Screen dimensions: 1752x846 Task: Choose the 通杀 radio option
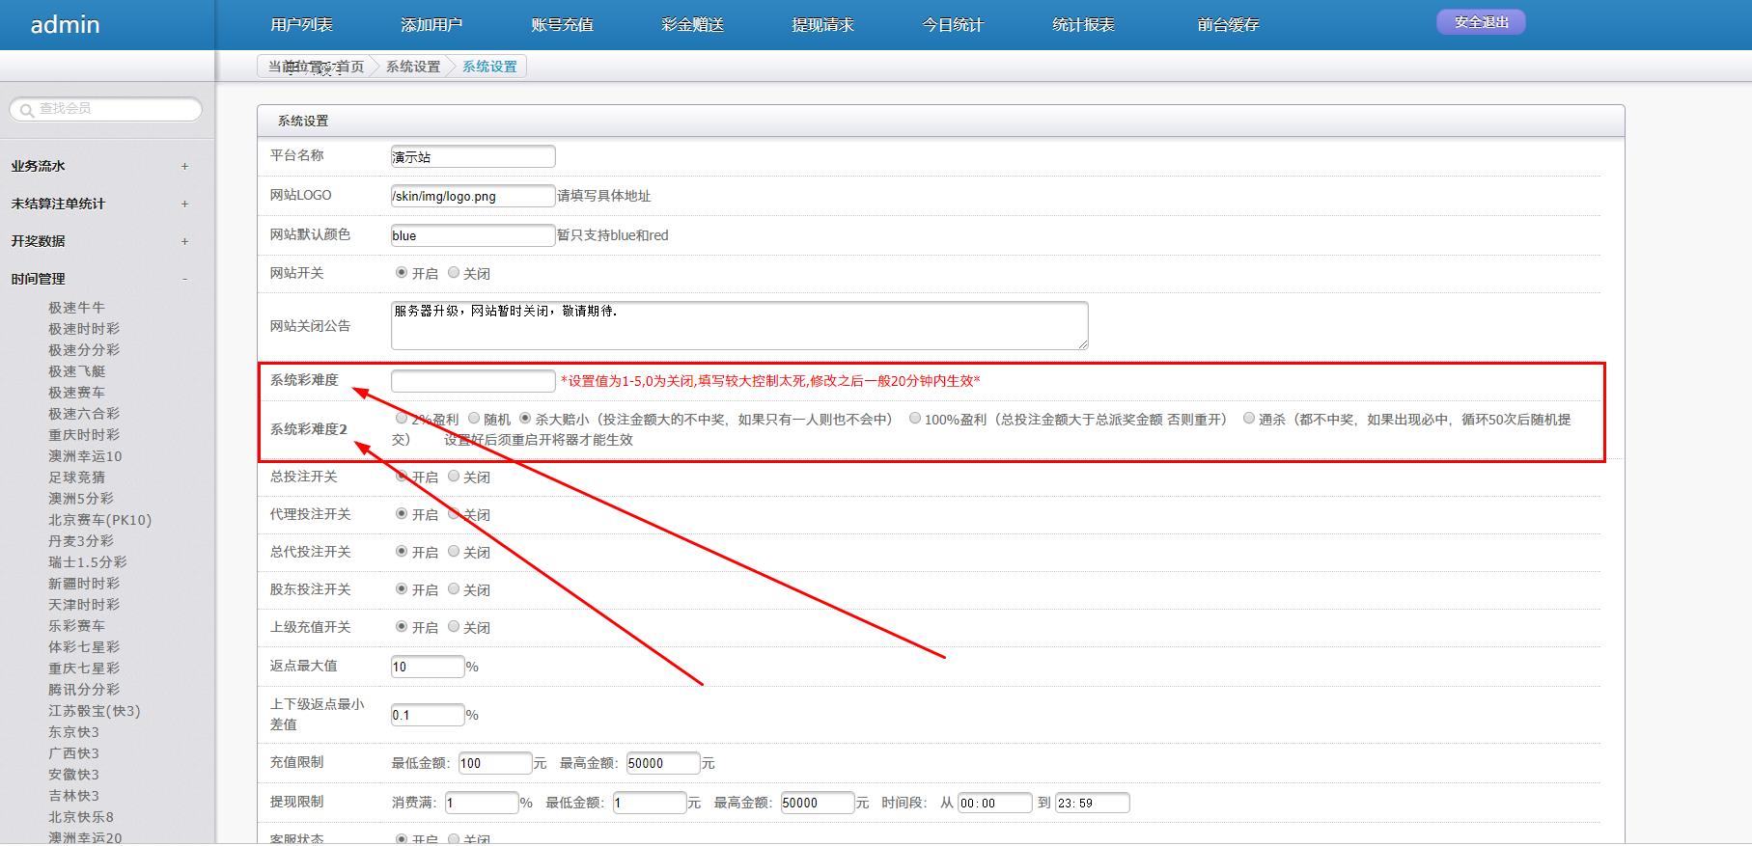coord(1249,419)
